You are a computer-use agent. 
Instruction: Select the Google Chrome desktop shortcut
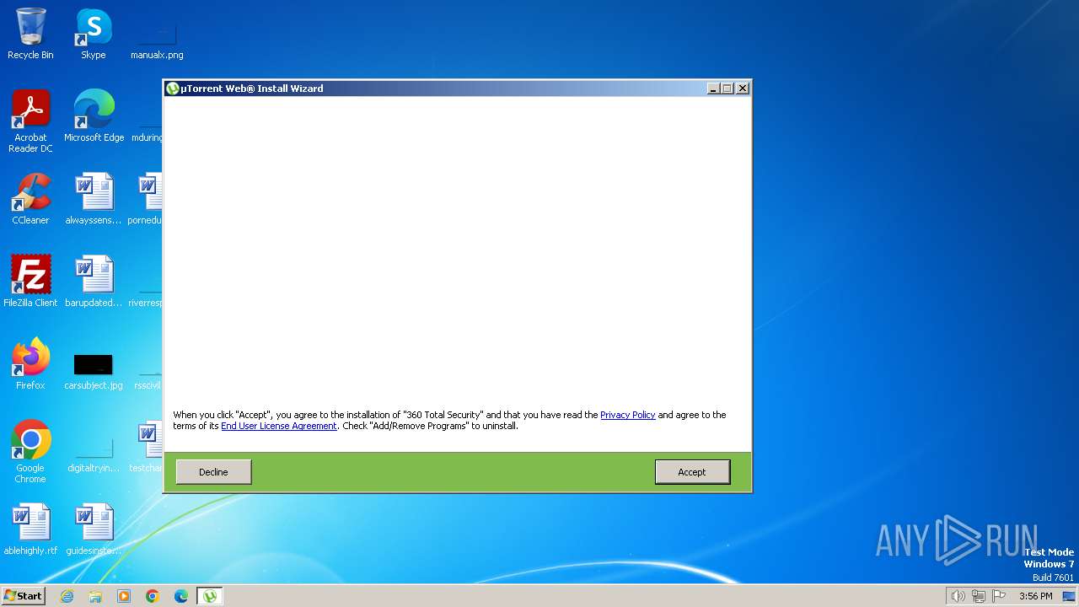click(30, 452)
